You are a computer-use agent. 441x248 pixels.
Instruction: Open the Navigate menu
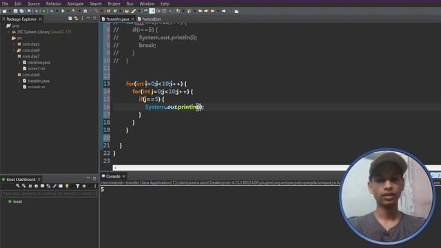(75, 3)
